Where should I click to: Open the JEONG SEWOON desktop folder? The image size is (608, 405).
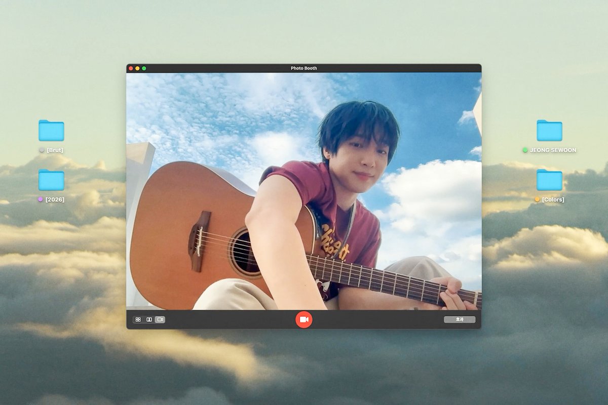[549, 131]
